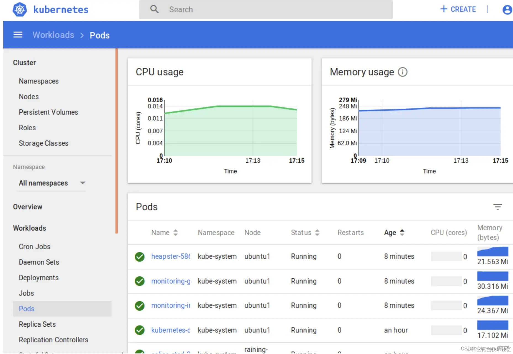
Task: Focus the Search input field
Action: 266,9
